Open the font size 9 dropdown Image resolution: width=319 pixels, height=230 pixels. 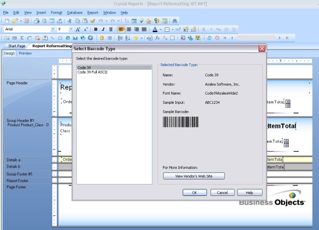tap(71, 29)
